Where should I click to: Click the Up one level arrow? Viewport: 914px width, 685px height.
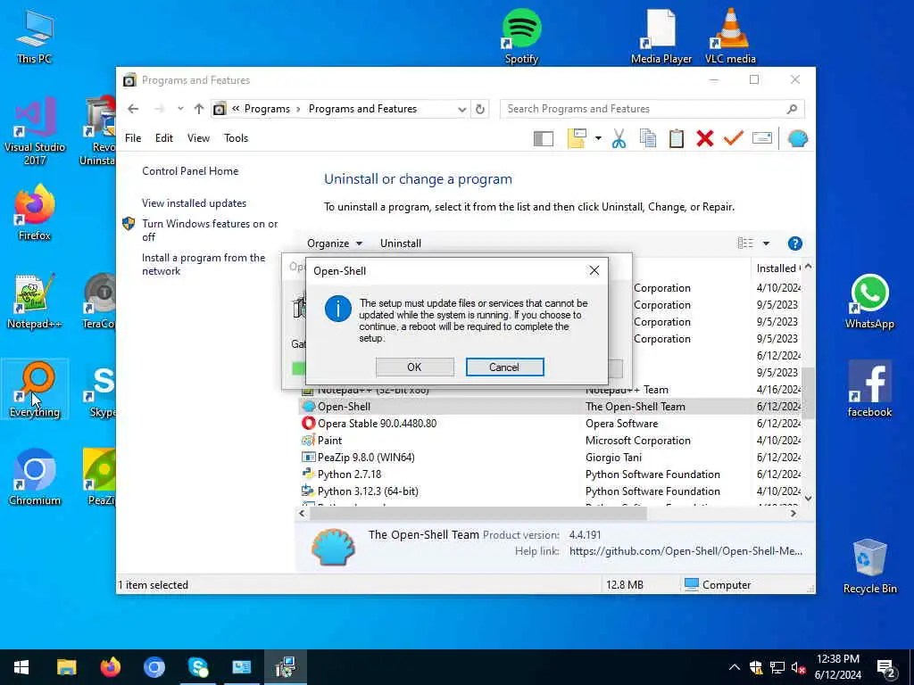pos(199,109)
